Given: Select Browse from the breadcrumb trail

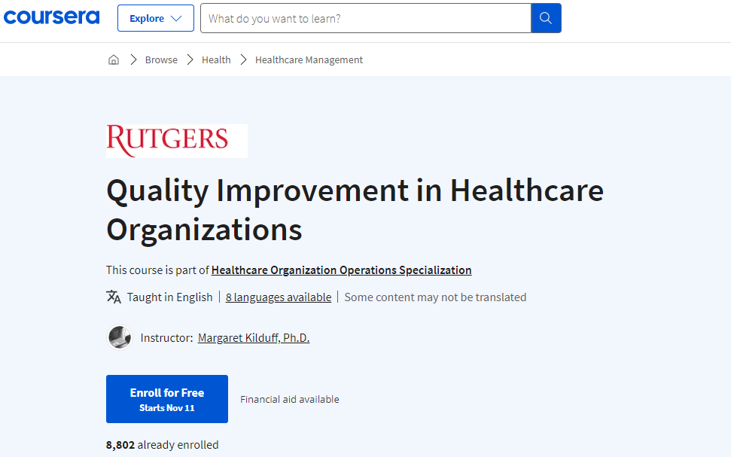Looking at the screenshot, I should (x=161, y=59).
